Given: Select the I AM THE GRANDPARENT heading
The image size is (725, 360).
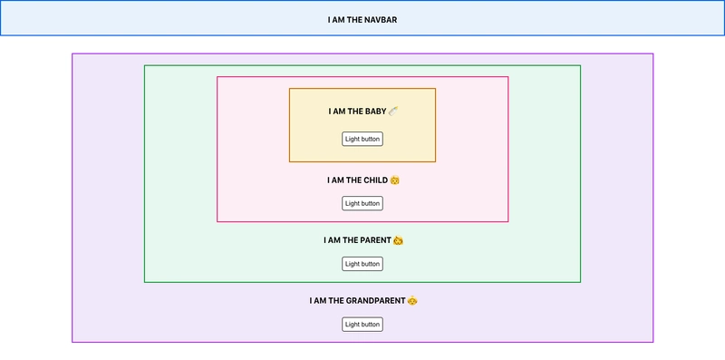Looking at the screenshot, I should point(357,301).
